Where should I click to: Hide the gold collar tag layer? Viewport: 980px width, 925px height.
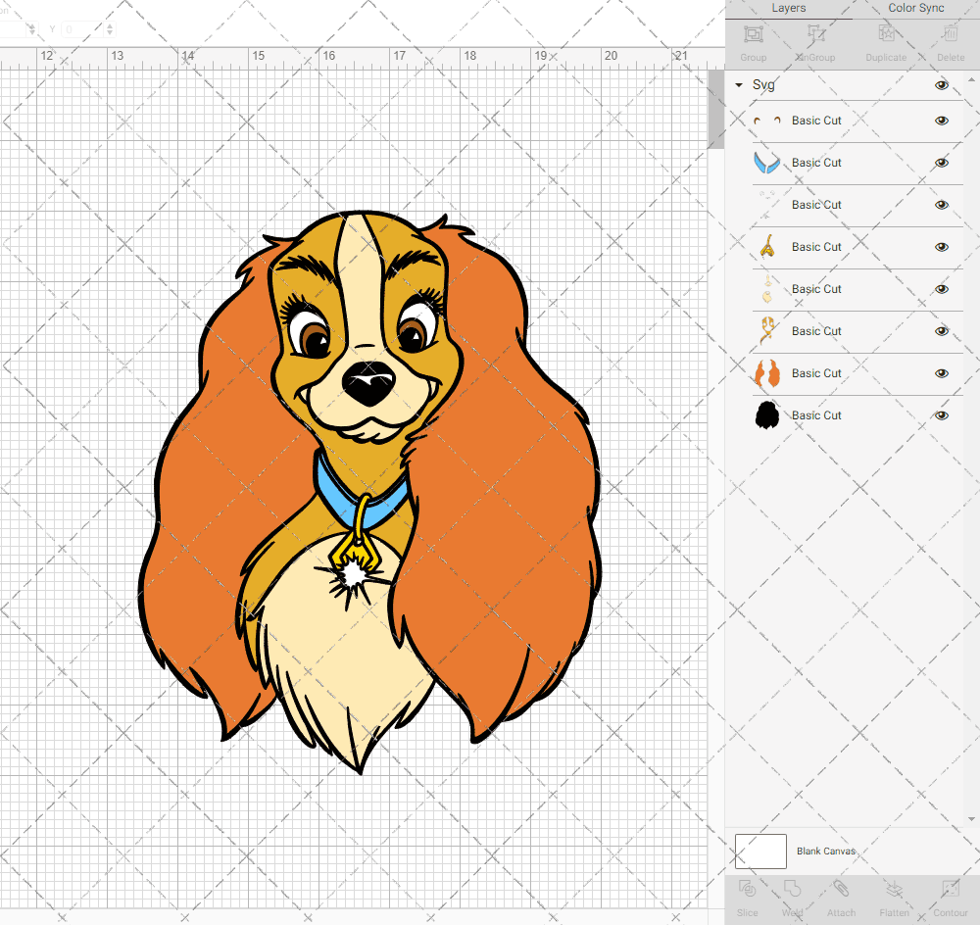[941, 247]
